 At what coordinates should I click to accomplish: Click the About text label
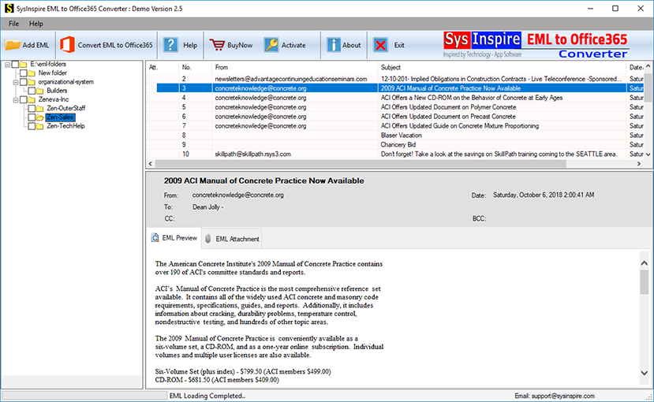click(352, 45)
